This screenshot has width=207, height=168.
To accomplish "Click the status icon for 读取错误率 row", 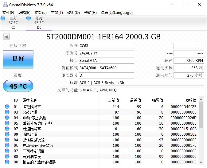I will pos(7,106).
